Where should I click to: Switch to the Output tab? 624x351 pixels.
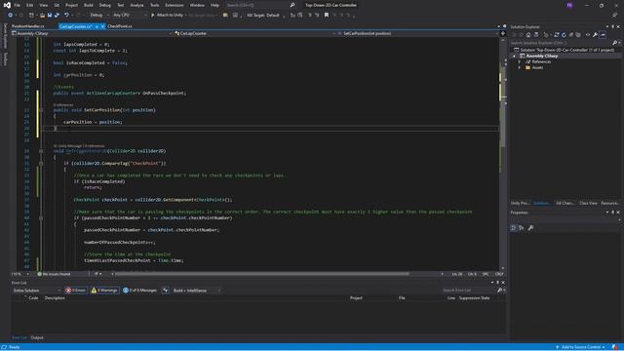(x=37, y=337)
